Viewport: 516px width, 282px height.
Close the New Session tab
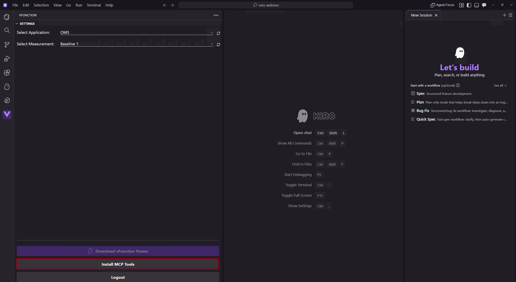436,15
